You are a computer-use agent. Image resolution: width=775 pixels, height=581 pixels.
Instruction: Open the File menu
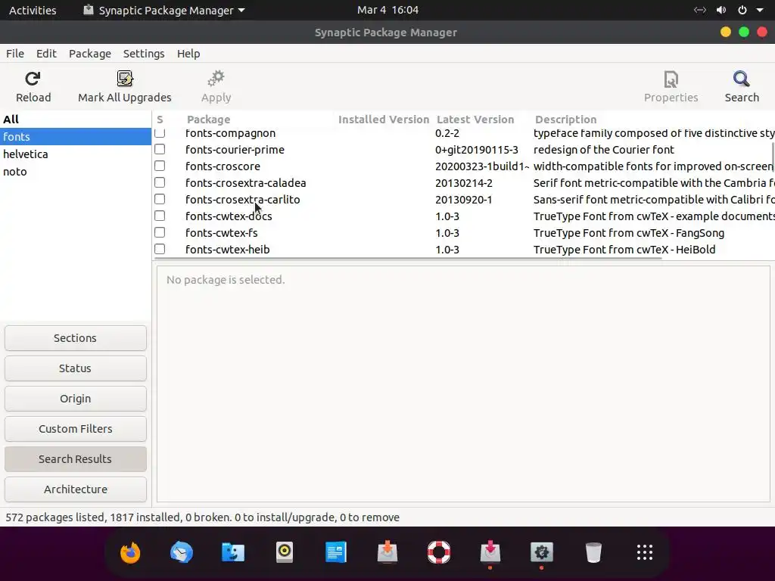tap(15, 54)
